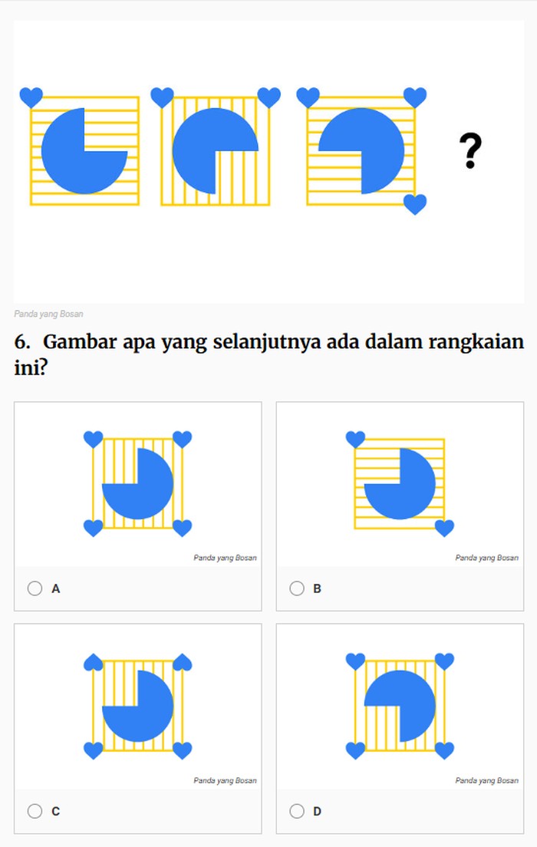Open option B's picture with two hearts
Screen dimensions: 537x847
coord(400,483)
